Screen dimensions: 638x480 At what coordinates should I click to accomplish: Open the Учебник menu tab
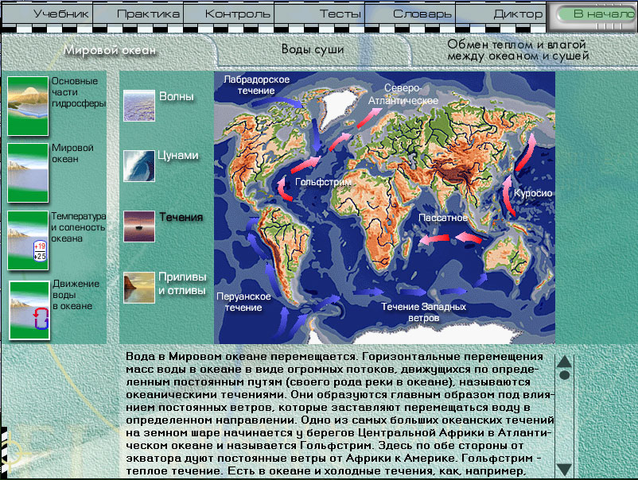48,14
